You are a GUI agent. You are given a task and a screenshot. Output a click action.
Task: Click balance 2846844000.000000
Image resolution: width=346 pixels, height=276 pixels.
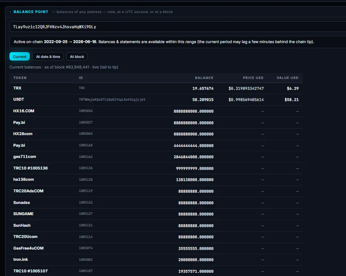point(194,157)
